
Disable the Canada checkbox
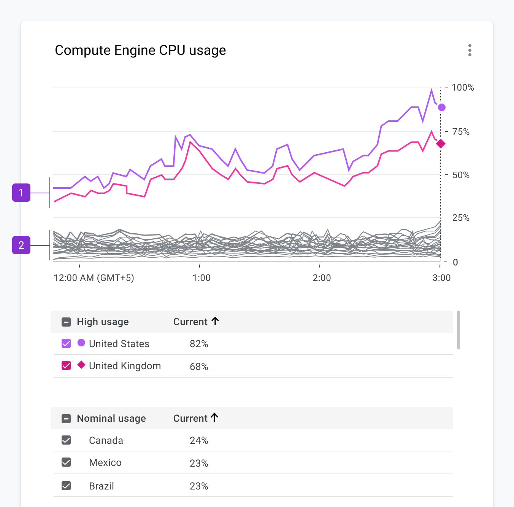click(66, 440)
